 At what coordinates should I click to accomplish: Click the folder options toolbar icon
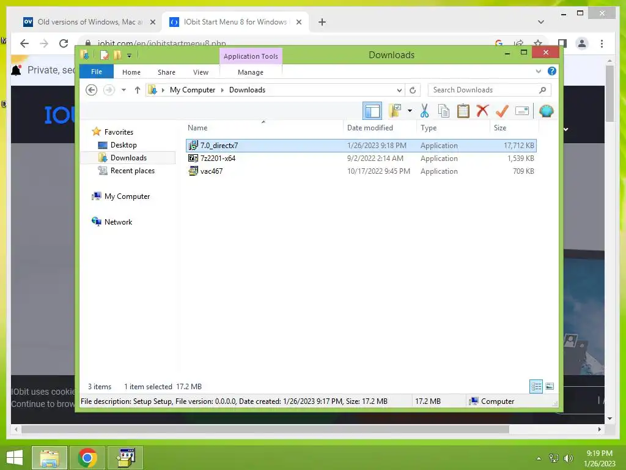point(396,111)
